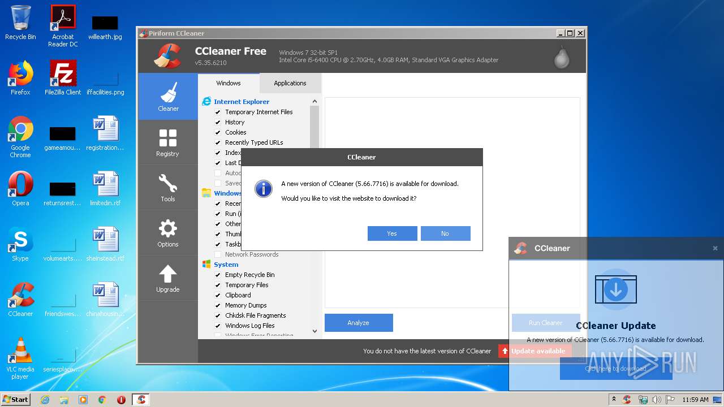Click Chrome icon in taskbar
Screen dimensions: 724x407
pyautogui.click(x=102, y=400)
